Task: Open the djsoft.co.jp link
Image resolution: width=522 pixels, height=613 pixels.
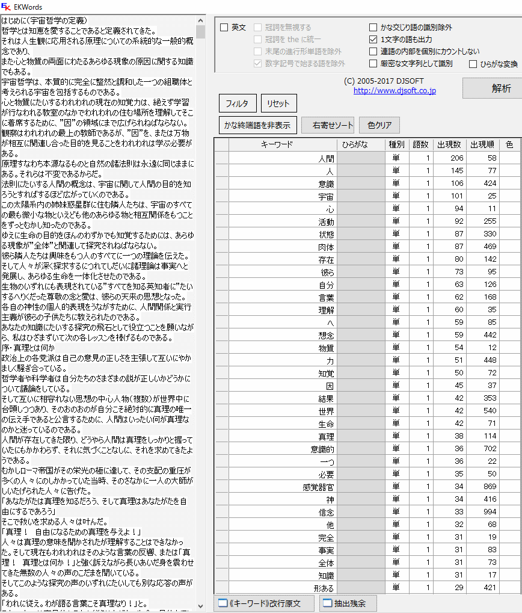Action: pos(395,91)
